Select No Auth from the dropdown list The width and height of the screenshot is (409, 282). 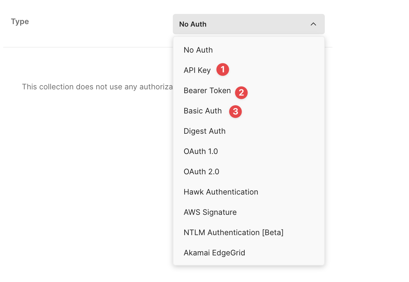tap(198, 50)
